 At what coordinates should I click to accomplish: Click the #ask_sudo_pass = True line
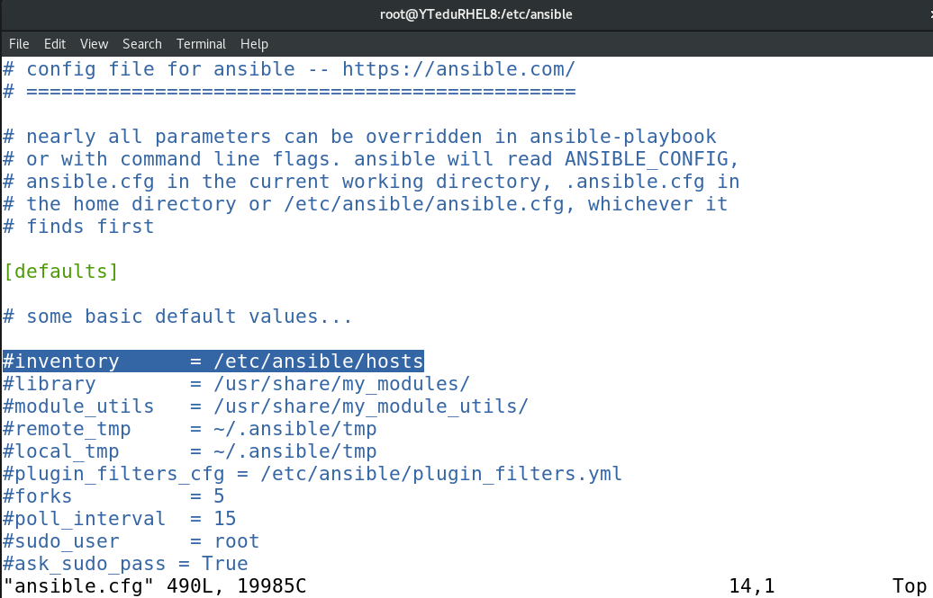point(125,564)
